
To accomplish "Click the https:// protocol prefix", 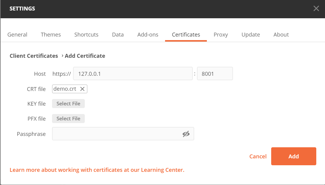I will [62, 74].
